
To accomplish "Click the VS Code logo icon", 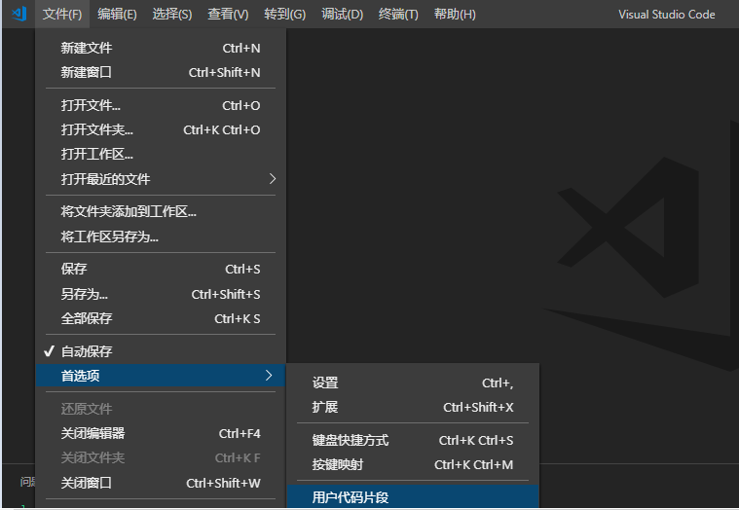I will (18, 14).
